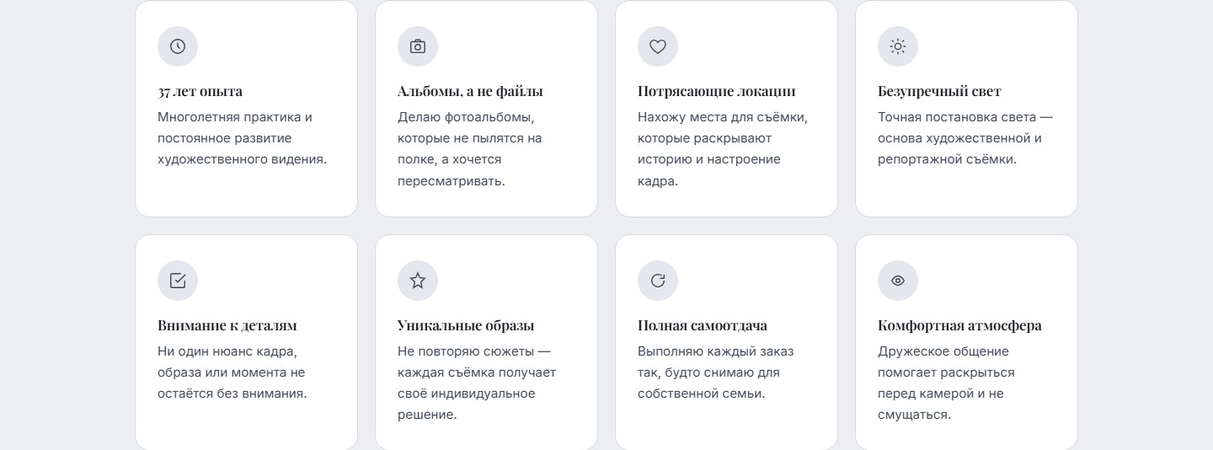Click the refresh icon above Полная самоотдача
This screenshot has width=1213, height=450.
coord(658,281)
